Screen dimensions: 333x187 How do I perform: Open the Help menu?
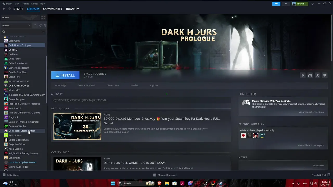43,4
